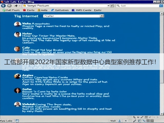Open the 'Eadtr' toolbar item
Screen dimensions: 164x123
coord(98,10)
